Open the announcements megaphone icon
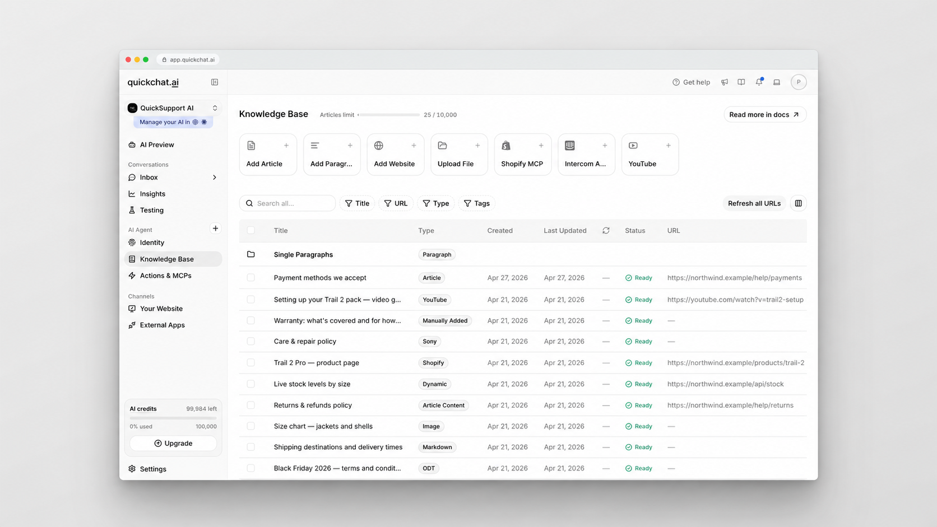 point(725,82)
